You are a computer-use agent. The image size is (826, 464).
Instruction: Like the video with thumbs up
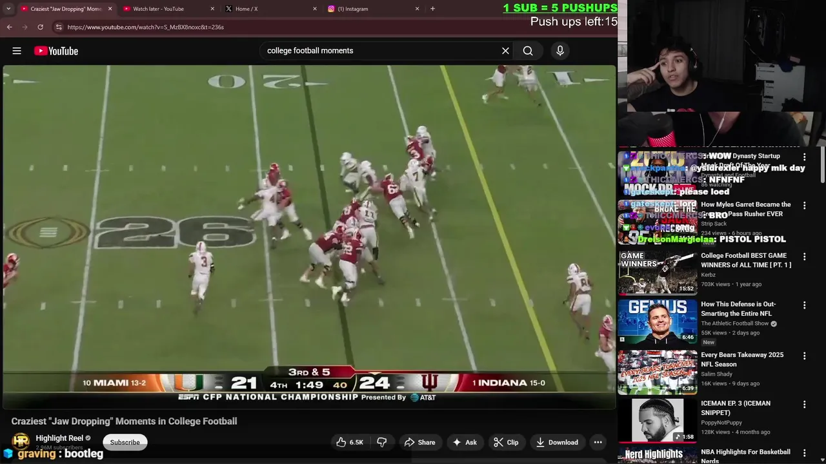coord(350,442)
